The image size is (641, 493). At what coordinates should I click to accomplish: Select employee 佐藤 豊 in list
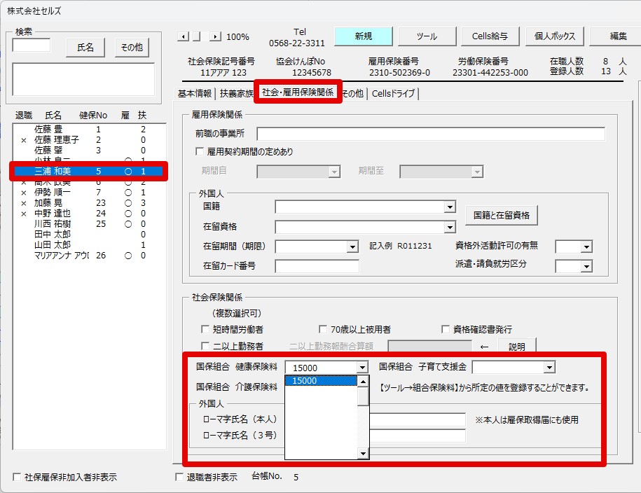click(90, 129)
